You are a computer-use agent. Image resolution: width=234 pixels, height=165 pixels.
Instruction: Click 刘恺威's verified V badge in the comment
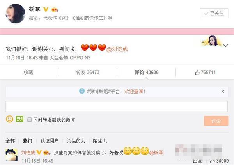[x=39, y=152]
